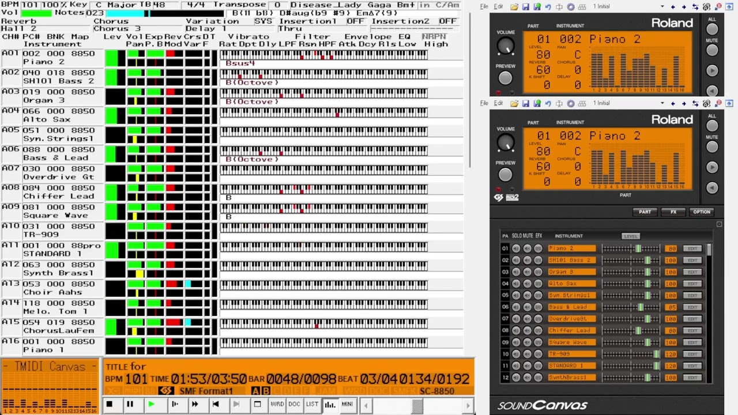Click MUTE button on top Sound Canvas
The width and height of the screenshot is (738, 415).
point(712,51)
